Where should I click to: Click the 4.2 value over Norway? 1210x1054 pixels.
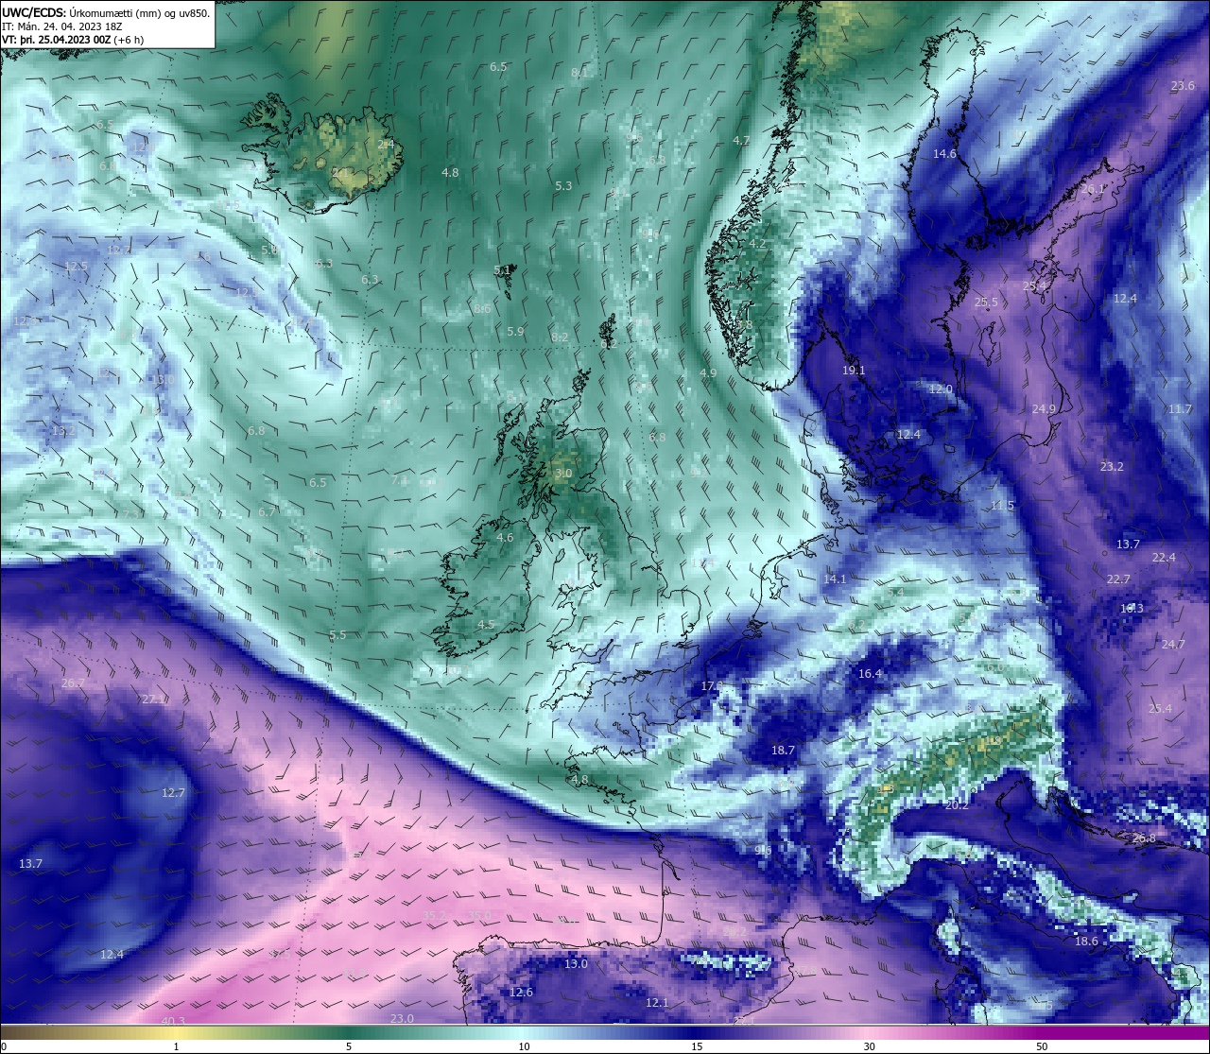pyautogui.click(x=757, y=244)
